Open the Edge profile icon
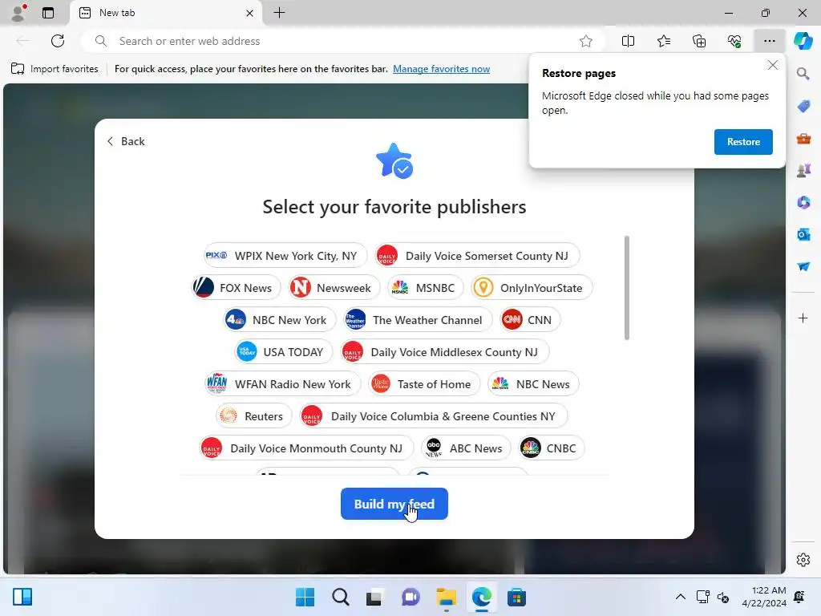 pos(18,13)
